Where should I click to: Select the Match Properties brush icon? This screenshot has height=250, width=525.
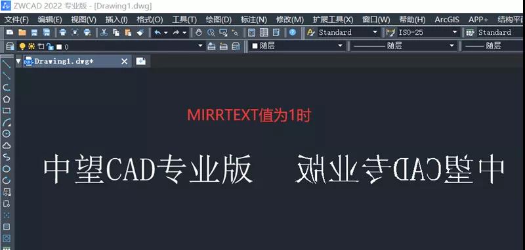pyautogui.click(x=140, y=32)
